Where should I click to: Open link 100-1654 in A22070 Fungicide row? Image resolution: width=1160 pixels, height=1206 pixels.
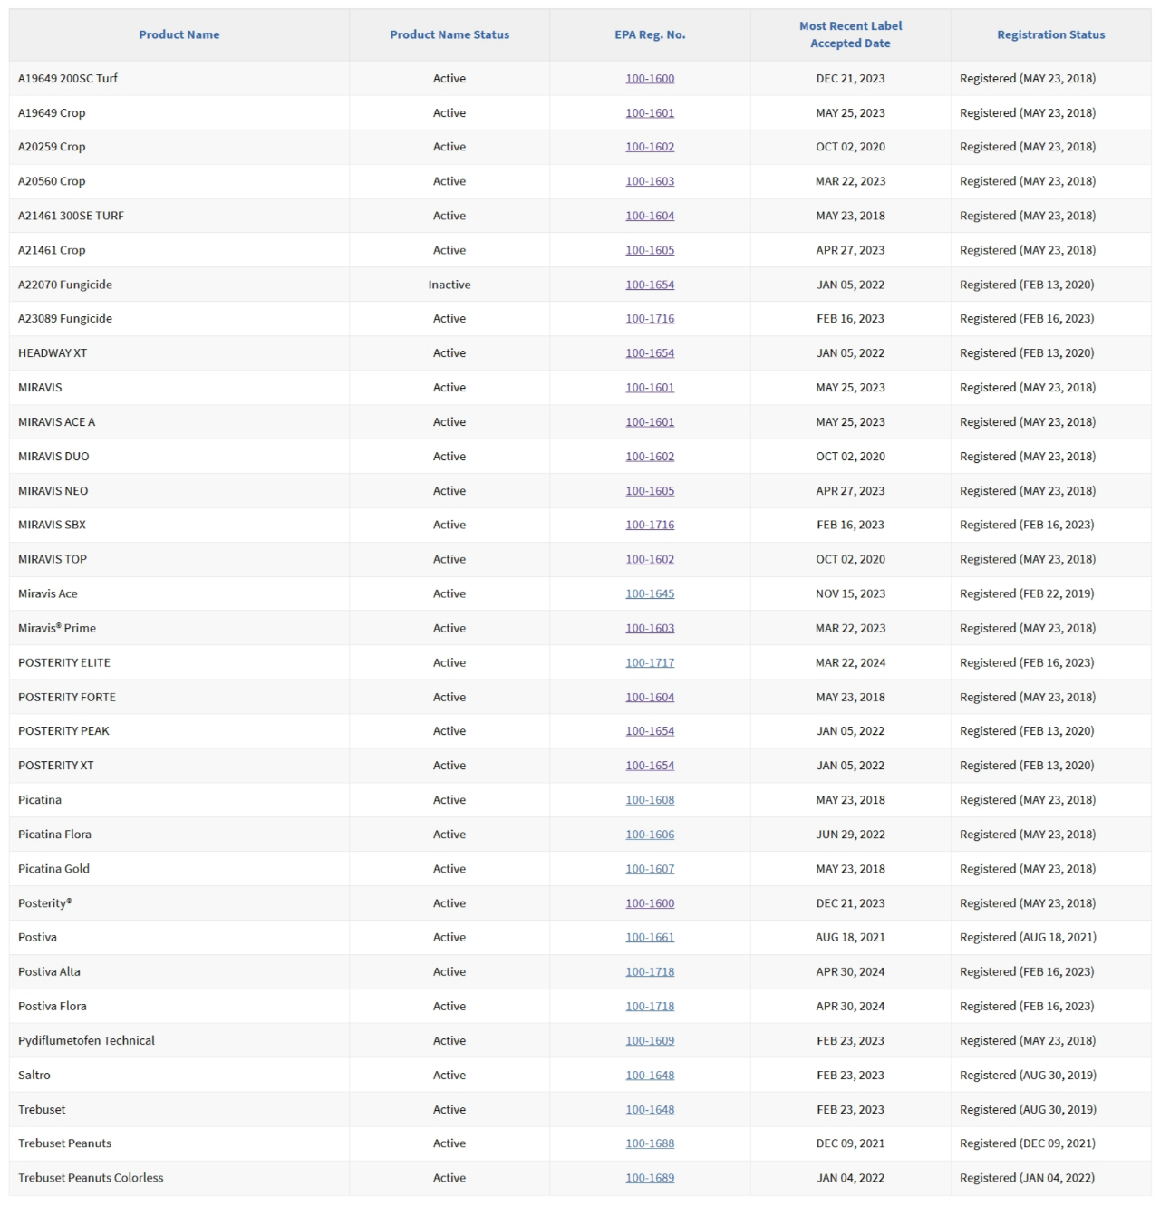(x=650, y=285)
